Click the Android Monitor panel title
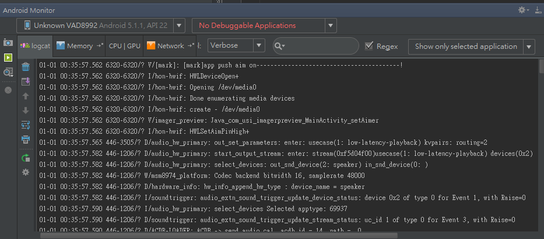Screen dimensions: 544x239 point(29,10)
